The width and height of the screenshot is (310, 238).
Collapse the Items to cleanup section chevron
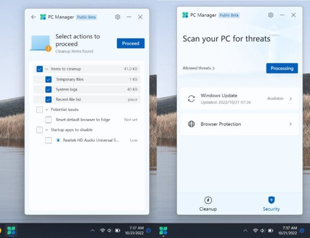coord(47,69)
